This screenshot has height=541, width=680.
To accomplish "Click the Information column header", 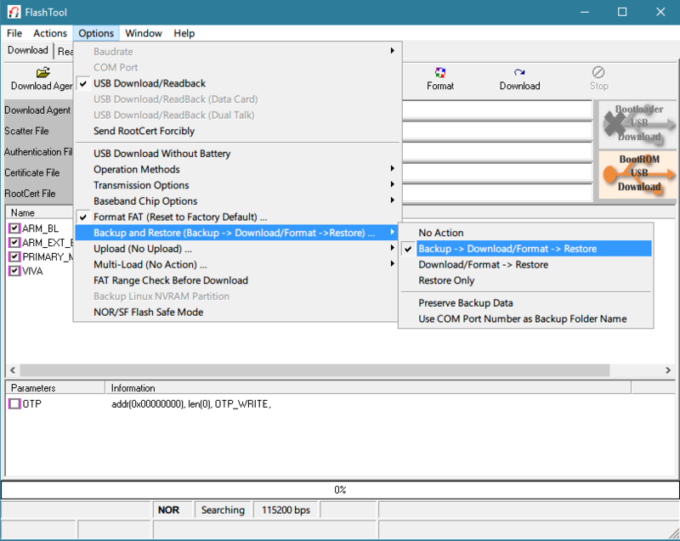I will point(368,387).
